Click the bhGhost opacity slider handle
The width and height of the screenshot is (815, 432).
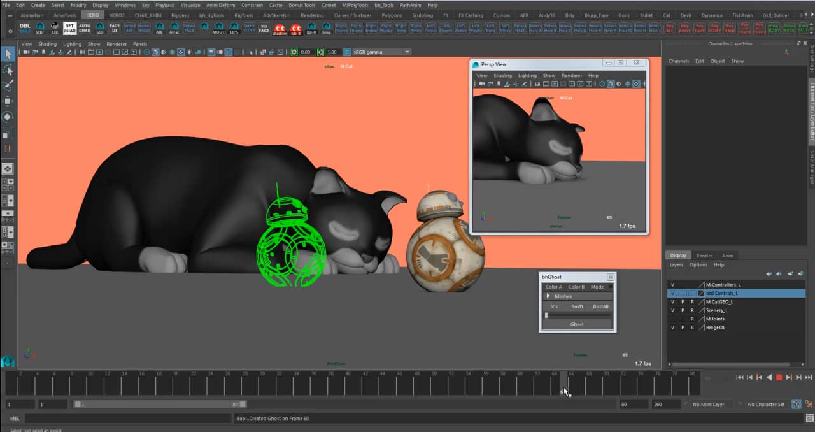click(546, 315)
